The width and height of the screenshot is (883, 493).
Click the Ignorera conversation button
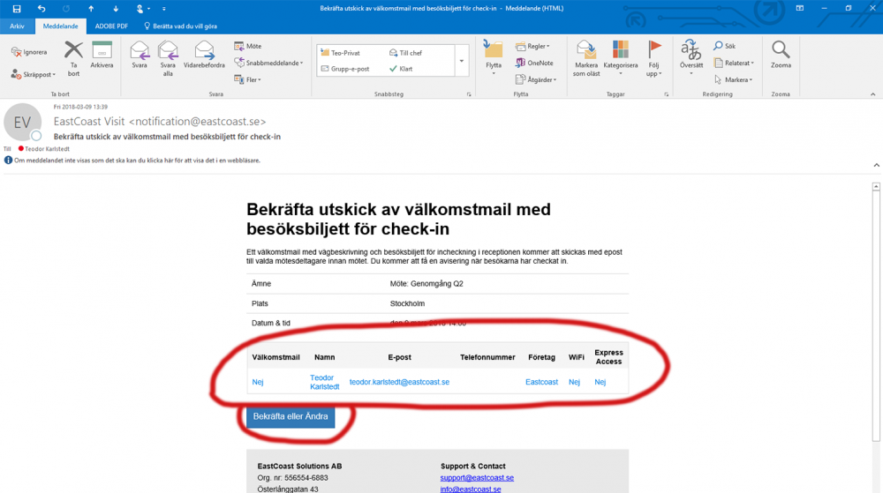(x=30, y=52)
